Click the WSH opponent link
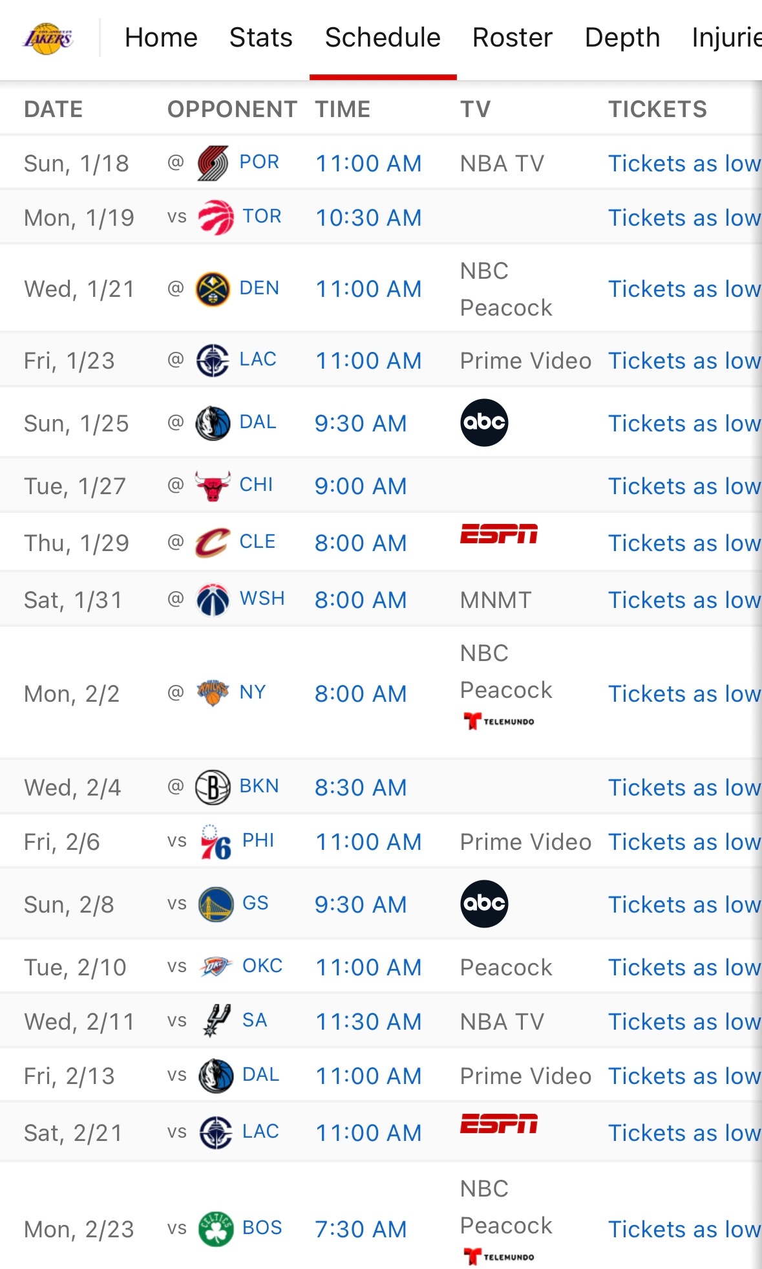 pyautogui.click(x=262, y=598)
